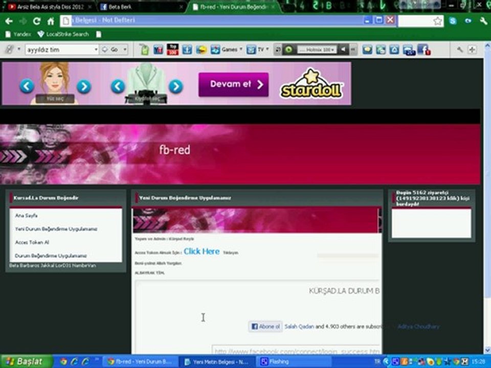Click the fb-red site title
This screenshot has width=491, height=368.
click(174, 150)
